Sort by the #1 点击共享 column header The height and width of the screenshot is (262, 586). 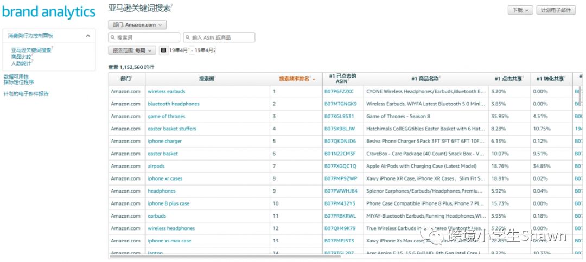(509, 79)
